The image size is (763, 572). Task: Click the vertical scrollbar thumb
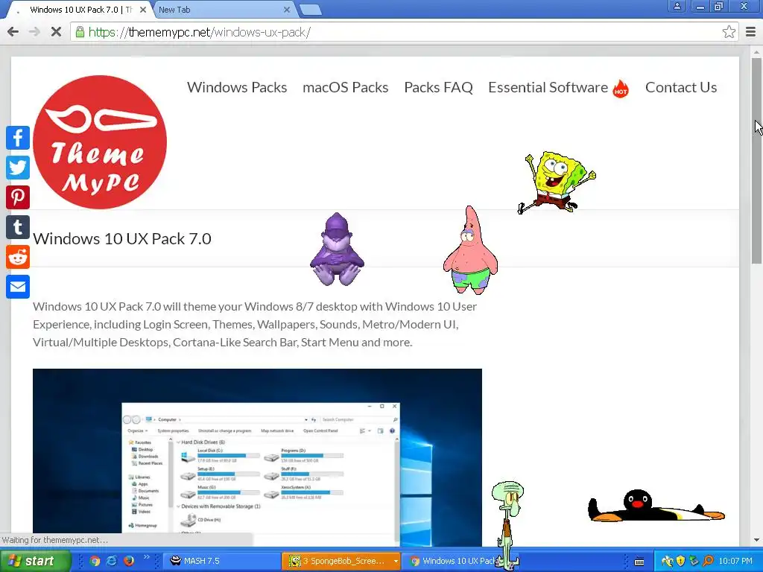(x=757, y=161)
